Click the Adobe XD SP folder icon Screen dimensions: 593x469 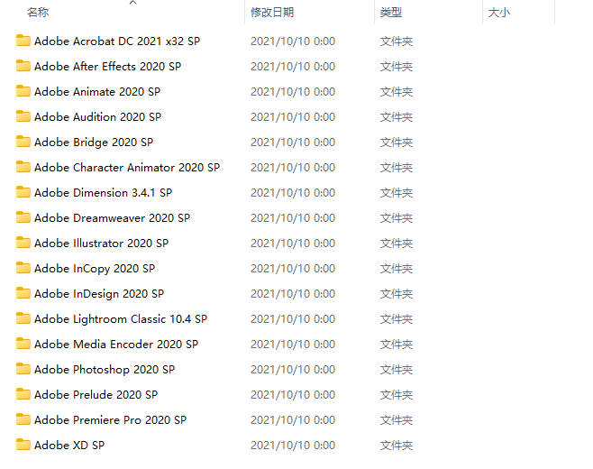(x=23, y=445)
